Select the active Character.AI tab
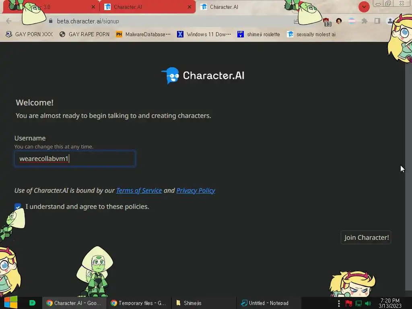412x309 pixels. [x=242, y=7]
